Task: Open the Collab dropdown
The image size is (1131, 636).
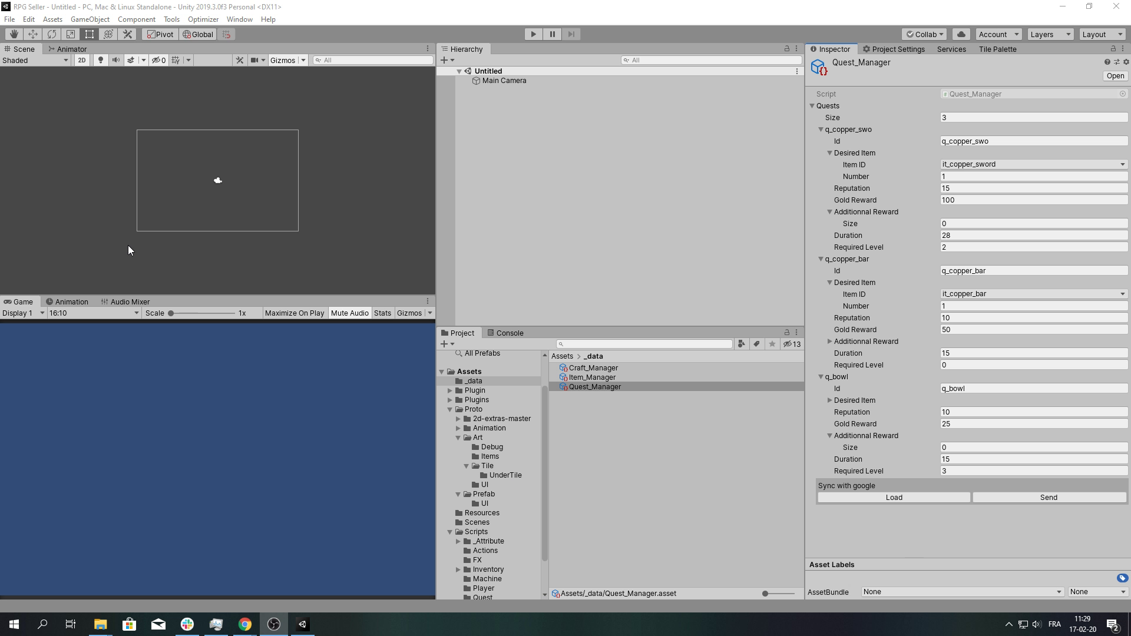Action: 925,34
